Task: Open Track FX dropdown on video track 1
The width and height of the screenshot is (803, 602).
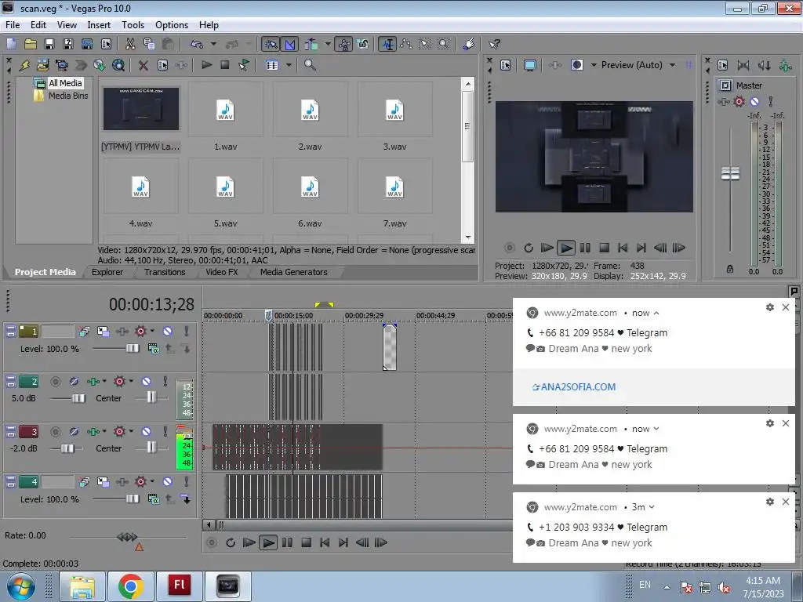Action: [x=152, y=331]
